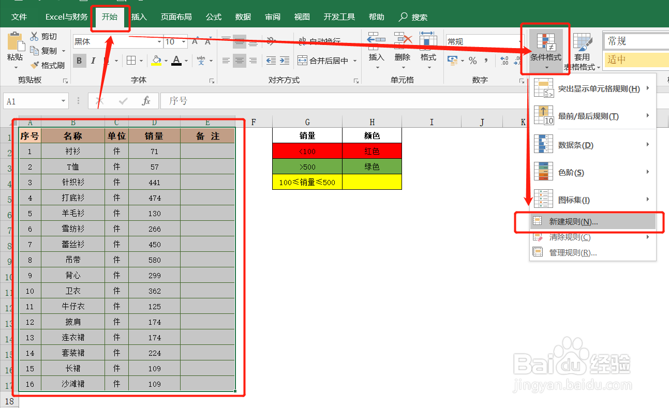Viewport: 669px width, 408px height.
Task: Align text left
Action: click(x=226, y=61)
